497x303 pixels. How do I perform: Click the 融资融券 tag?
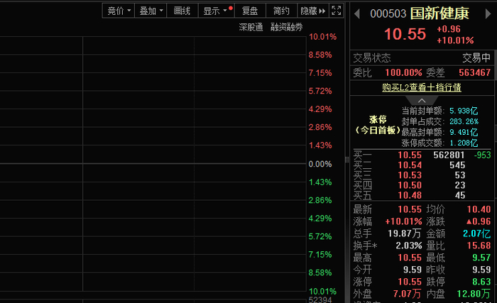(287, 27)
